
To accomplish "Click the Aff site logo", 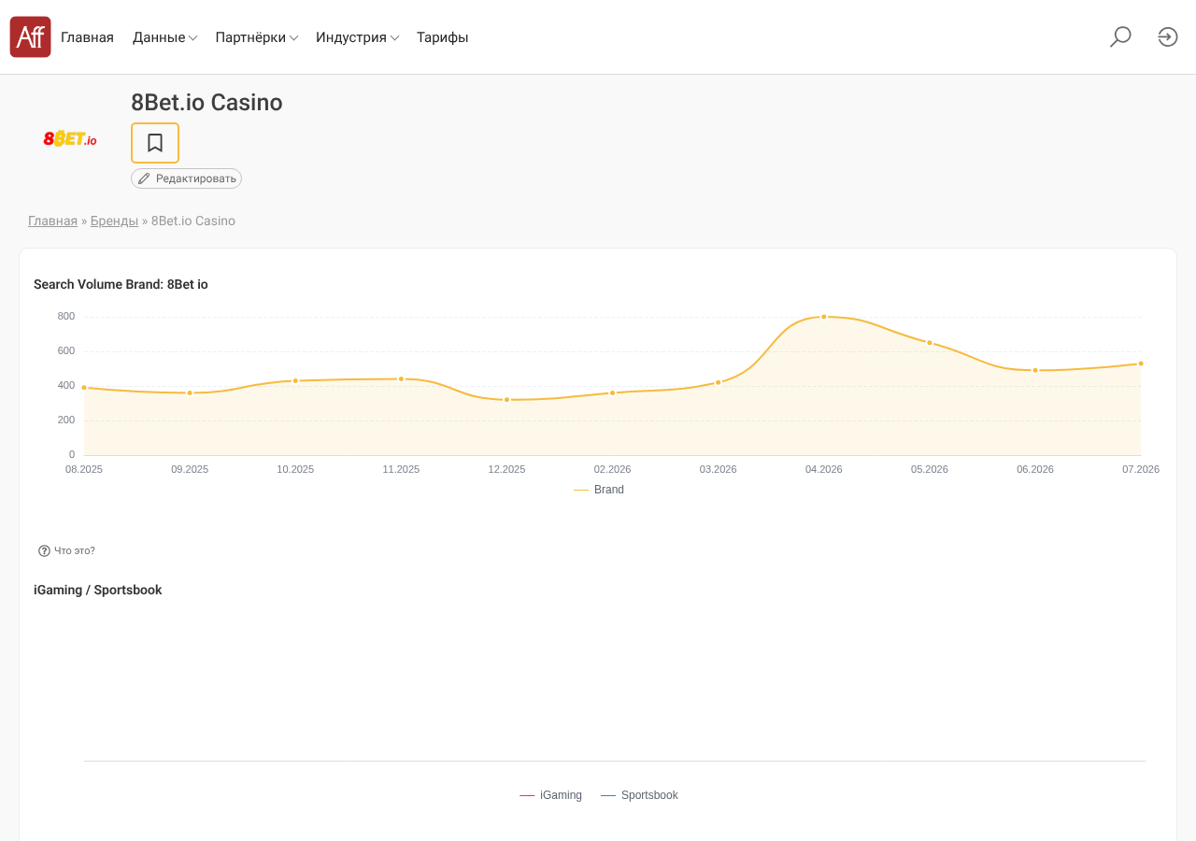I will coord(30,36).
